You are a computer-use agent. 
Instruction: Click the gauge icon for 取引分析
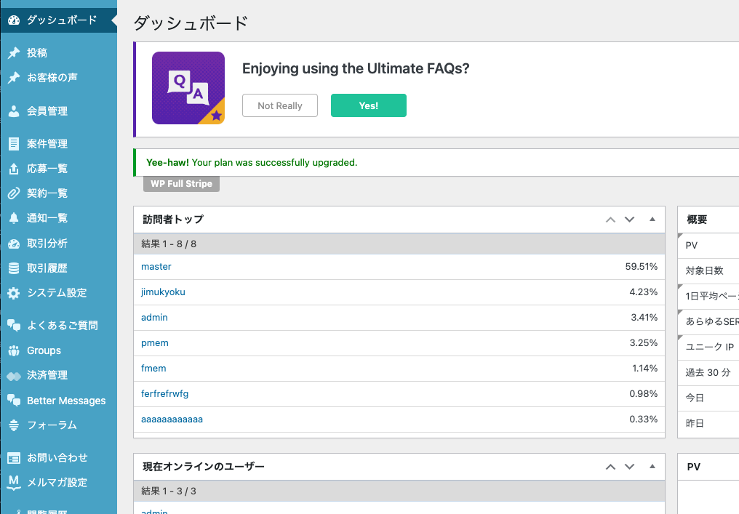(14, 244)
